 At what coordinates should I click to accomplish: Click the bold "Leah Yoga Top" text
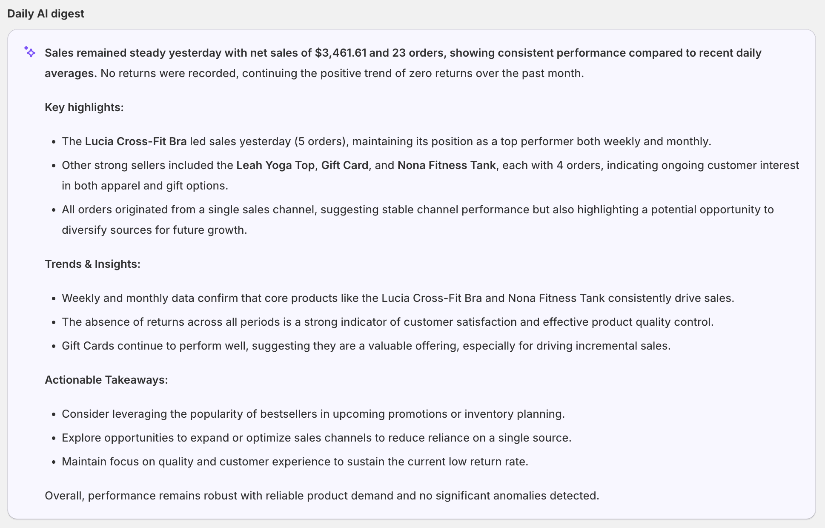pyautogui.click(x=275, y=165)
